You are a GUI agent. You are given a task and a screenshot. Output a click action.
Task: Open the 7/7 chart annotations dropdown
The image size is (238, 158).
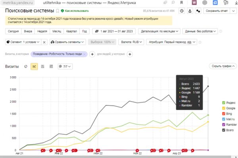65,66
